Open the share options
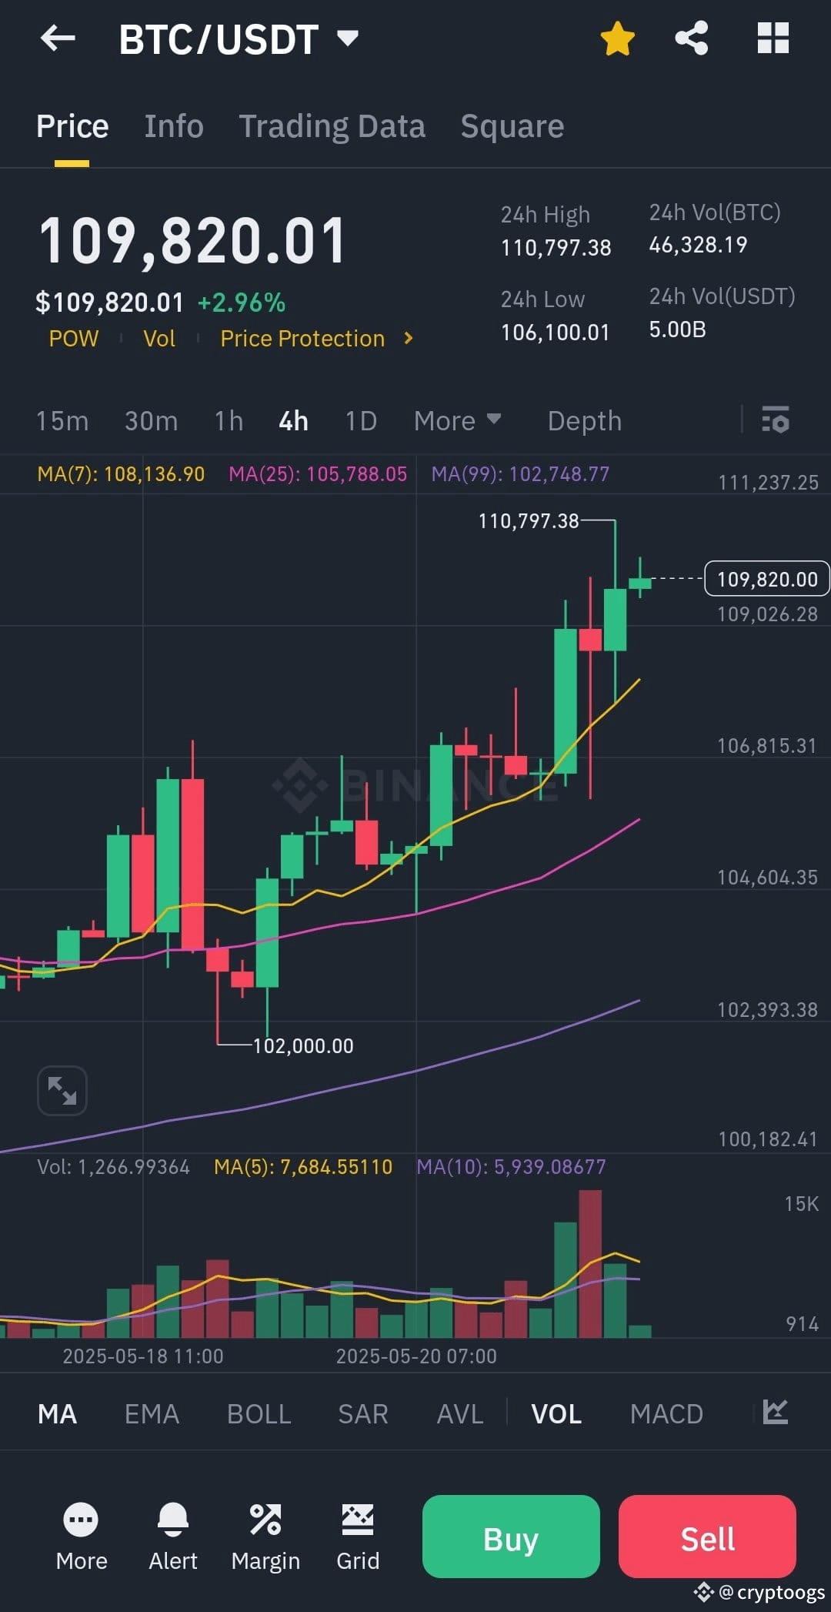Viewport: 831px width, 1612px height. (x=692, y=38)
